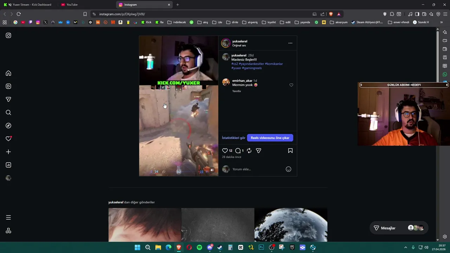Open Steam from taskbar
The image size is (450, 253).
click(x=220, y=247)
